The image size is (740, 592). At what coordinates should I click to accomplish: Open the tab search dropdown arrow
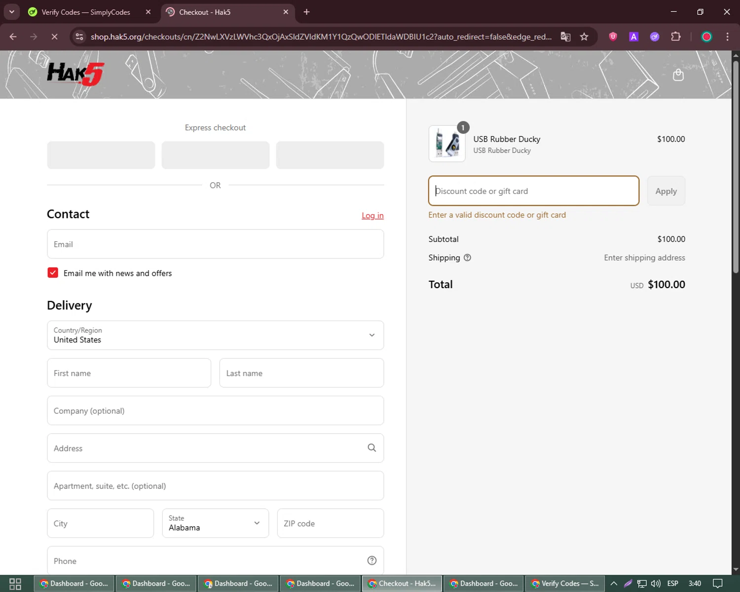click(11, 12)
